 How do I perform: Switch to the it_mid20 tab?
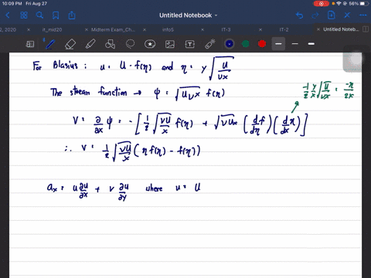[x=52, y=29]
